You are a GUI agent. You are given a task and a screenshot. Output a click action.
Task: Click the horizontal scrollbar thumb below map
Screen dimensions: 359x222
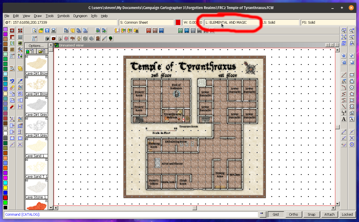[195, 208]
